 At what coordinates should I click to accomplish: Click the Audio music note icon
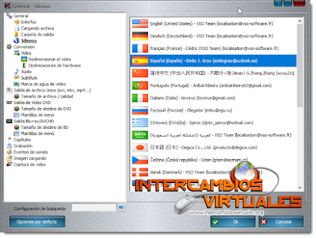(x=16, y=71)
